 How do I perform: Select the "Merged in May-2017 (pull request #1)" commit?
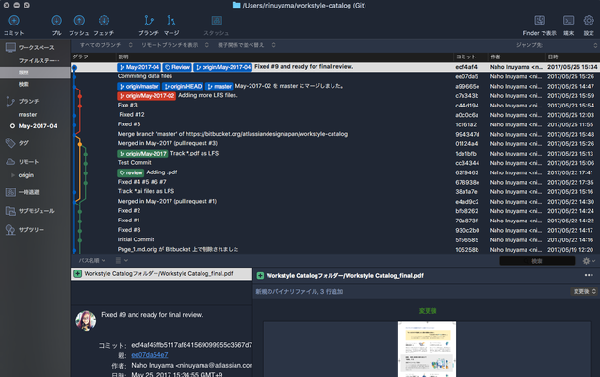pos(335,202)
